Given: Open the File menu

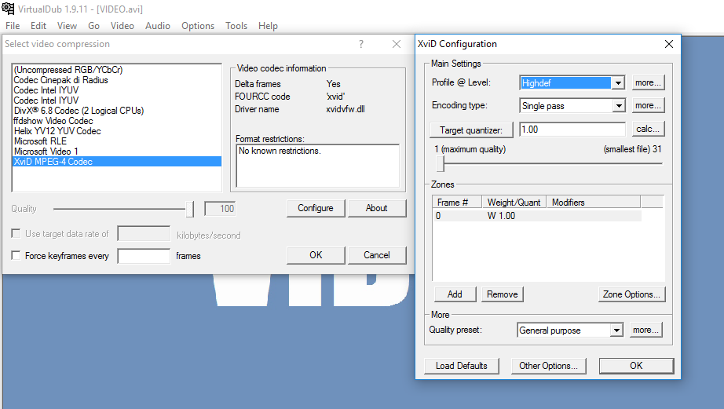Looking at the screenshot, I should click(13, 26).
